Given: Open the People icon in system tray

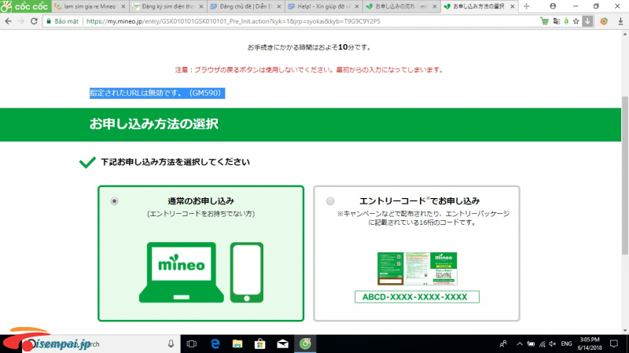Looking at the screenshot, I should coord(503,344).
